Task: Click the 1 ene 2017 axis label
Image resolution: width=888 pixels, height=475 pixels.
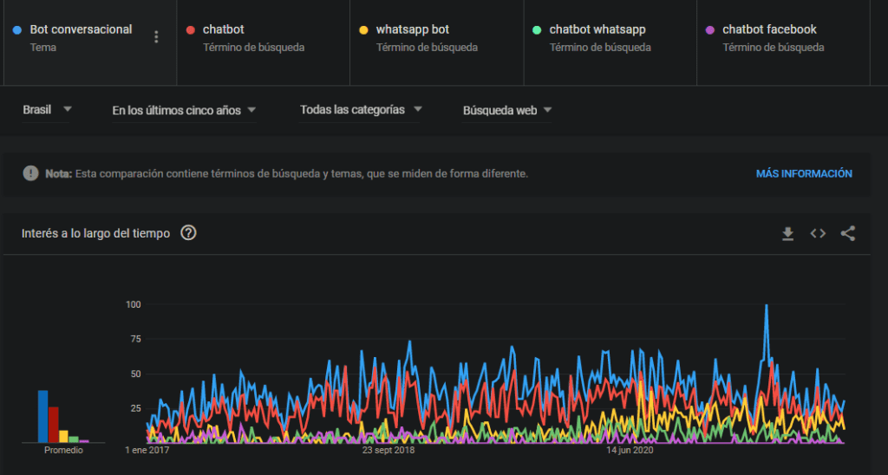Action: click(147, 450)
